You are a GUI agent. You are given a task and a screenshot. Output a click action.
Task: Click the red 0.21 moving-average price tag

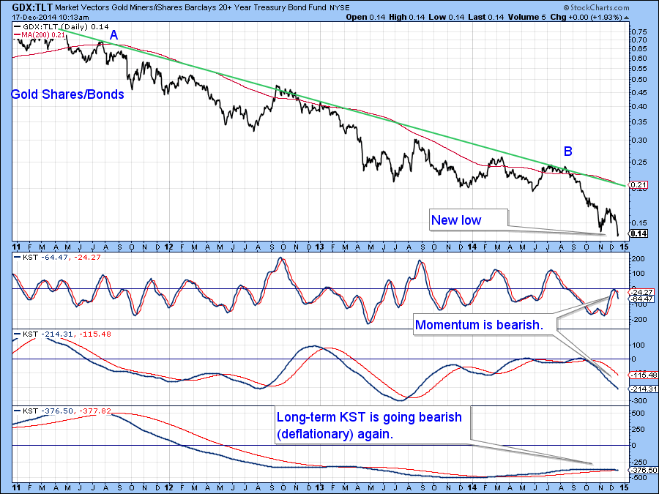[x=638, y=185]
